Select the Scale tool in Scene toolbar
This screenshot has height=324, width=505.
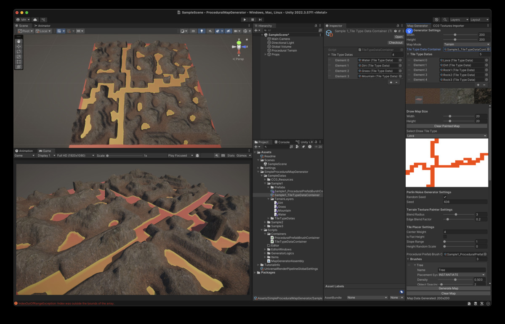pos(19,56)
